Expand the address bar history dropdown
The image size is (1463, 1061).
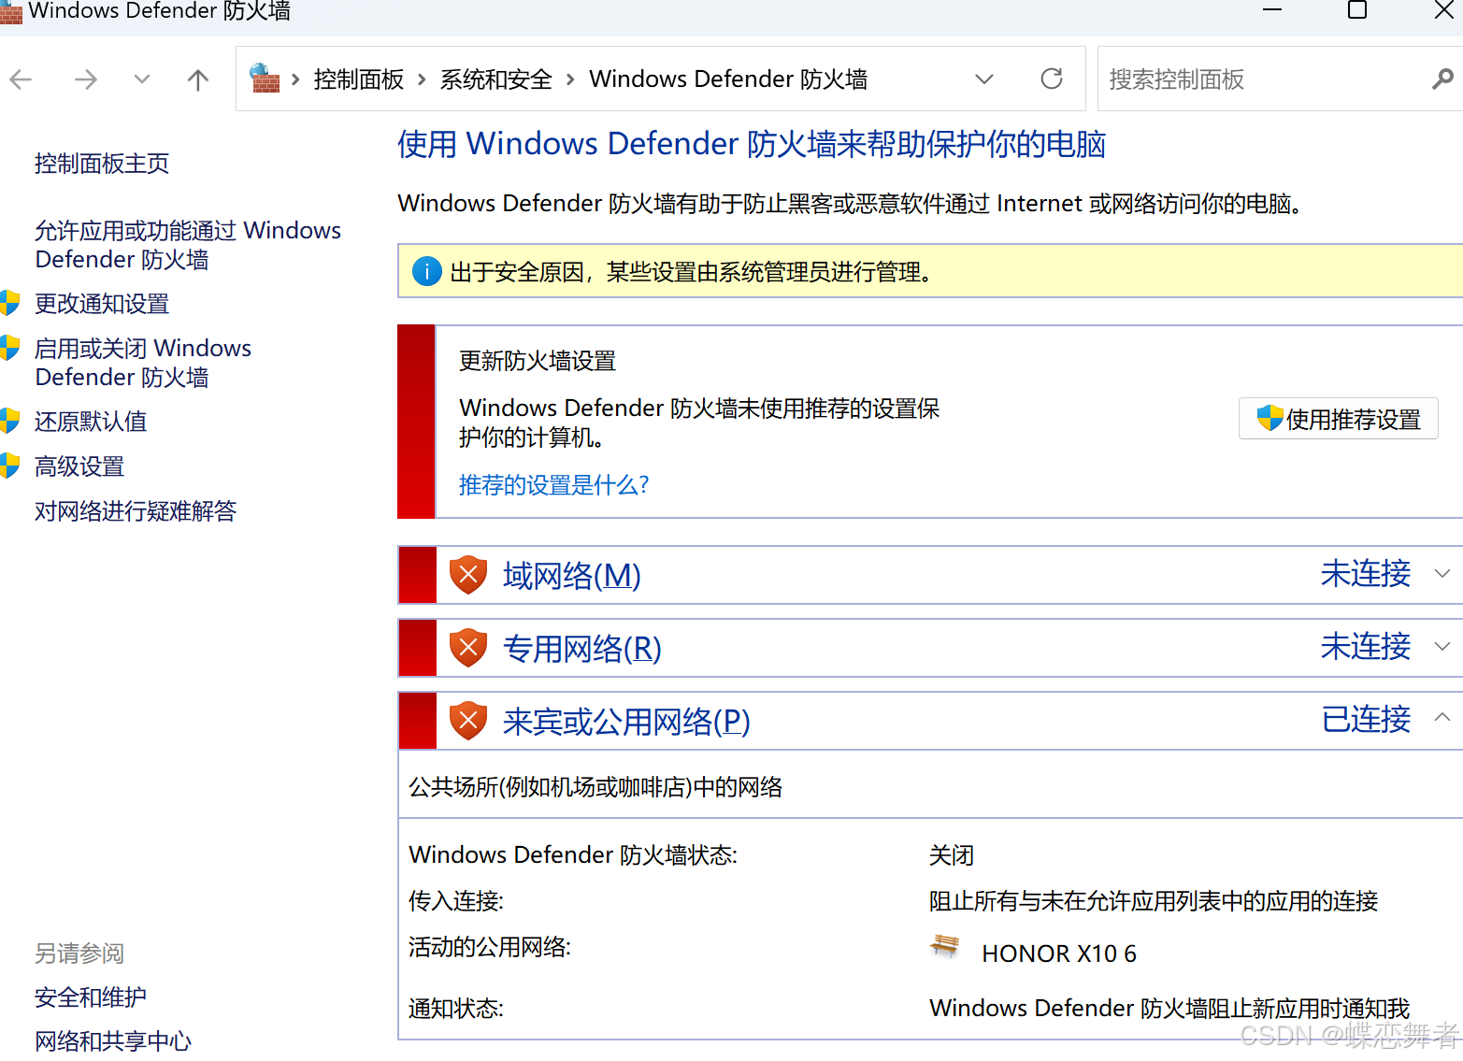983,79
